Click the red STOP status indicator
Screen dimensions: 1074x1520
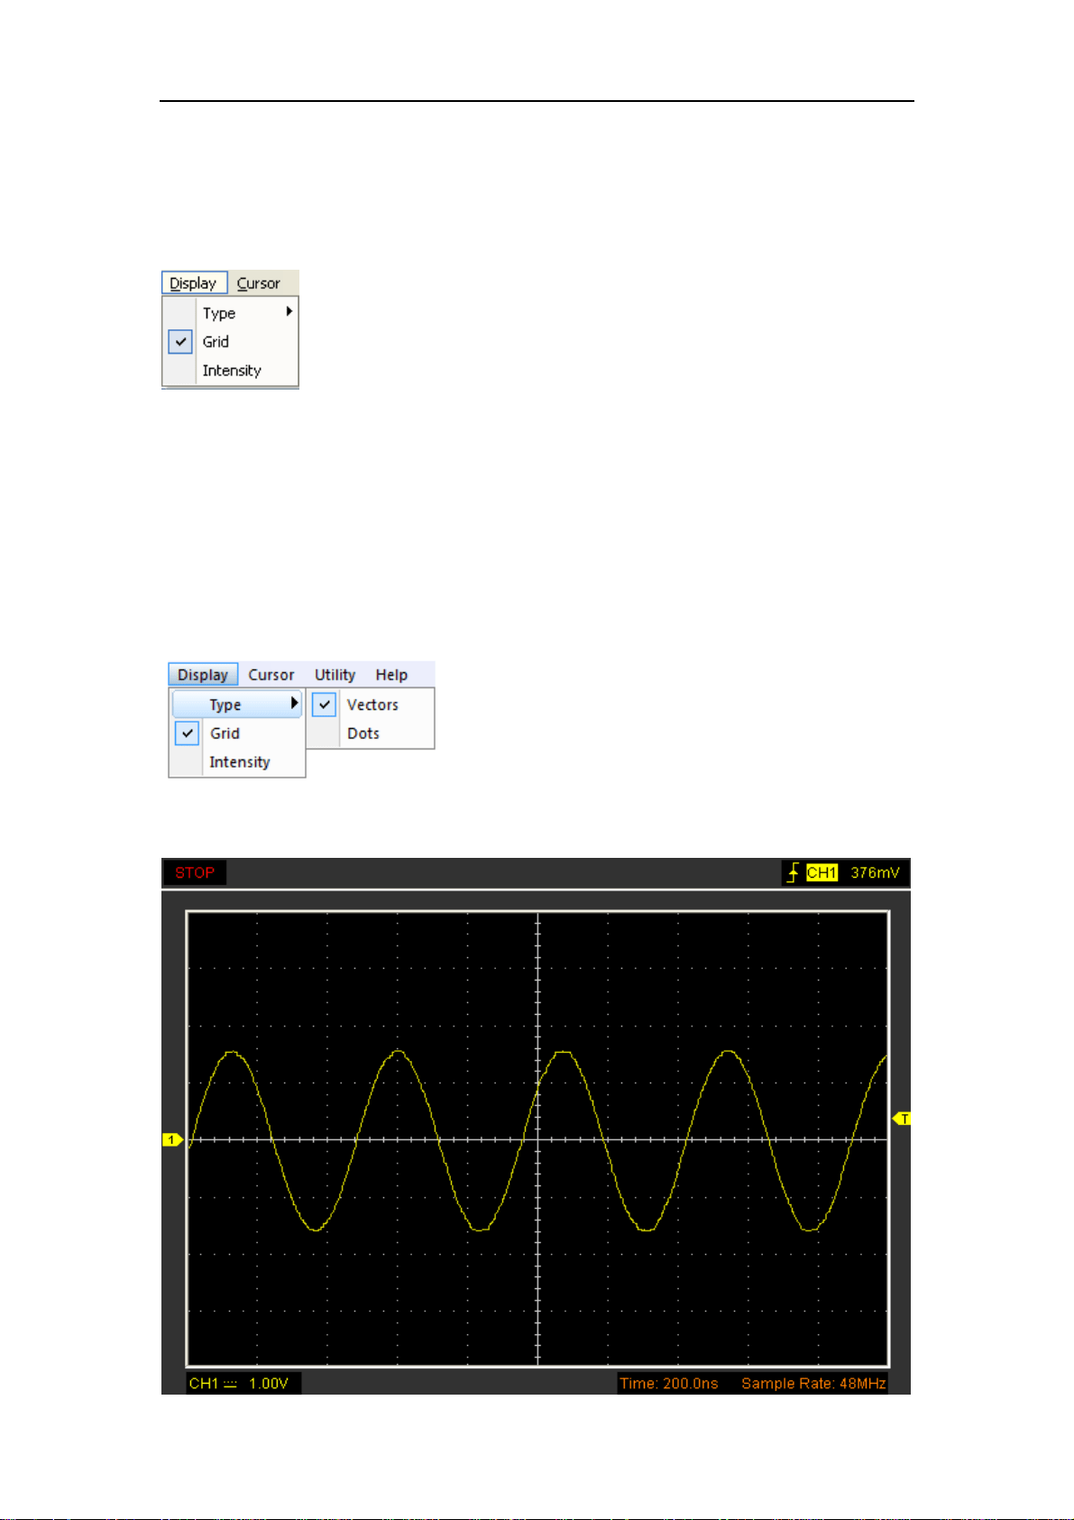click(195, 872)
